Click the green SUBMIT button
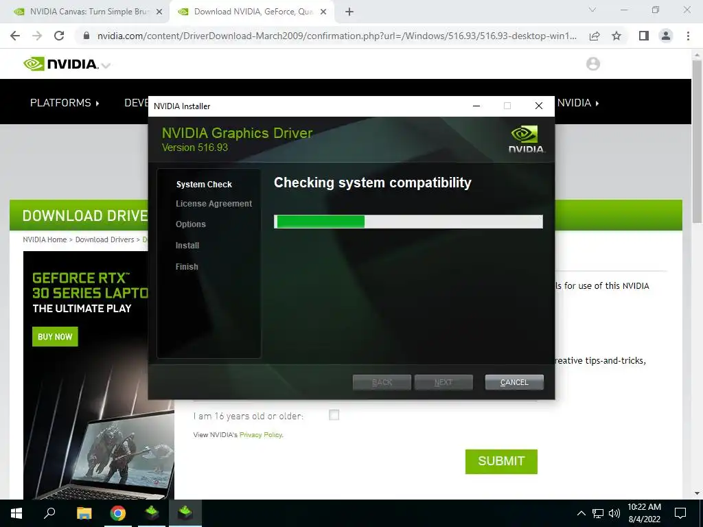Screen dimensions: 703x527 click(x=501, y=461)
